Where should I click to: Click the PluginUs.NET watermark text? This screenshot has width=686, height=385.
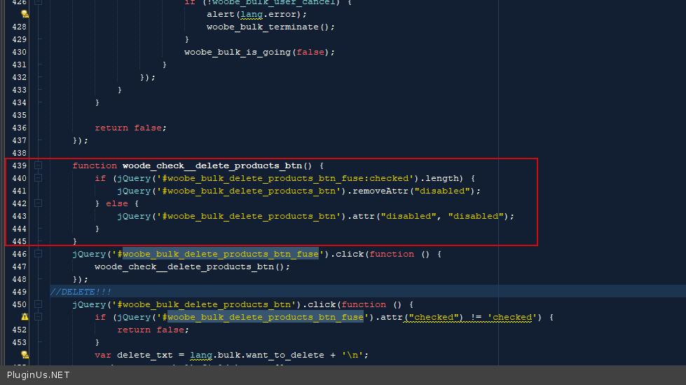(x=39, y=375)
